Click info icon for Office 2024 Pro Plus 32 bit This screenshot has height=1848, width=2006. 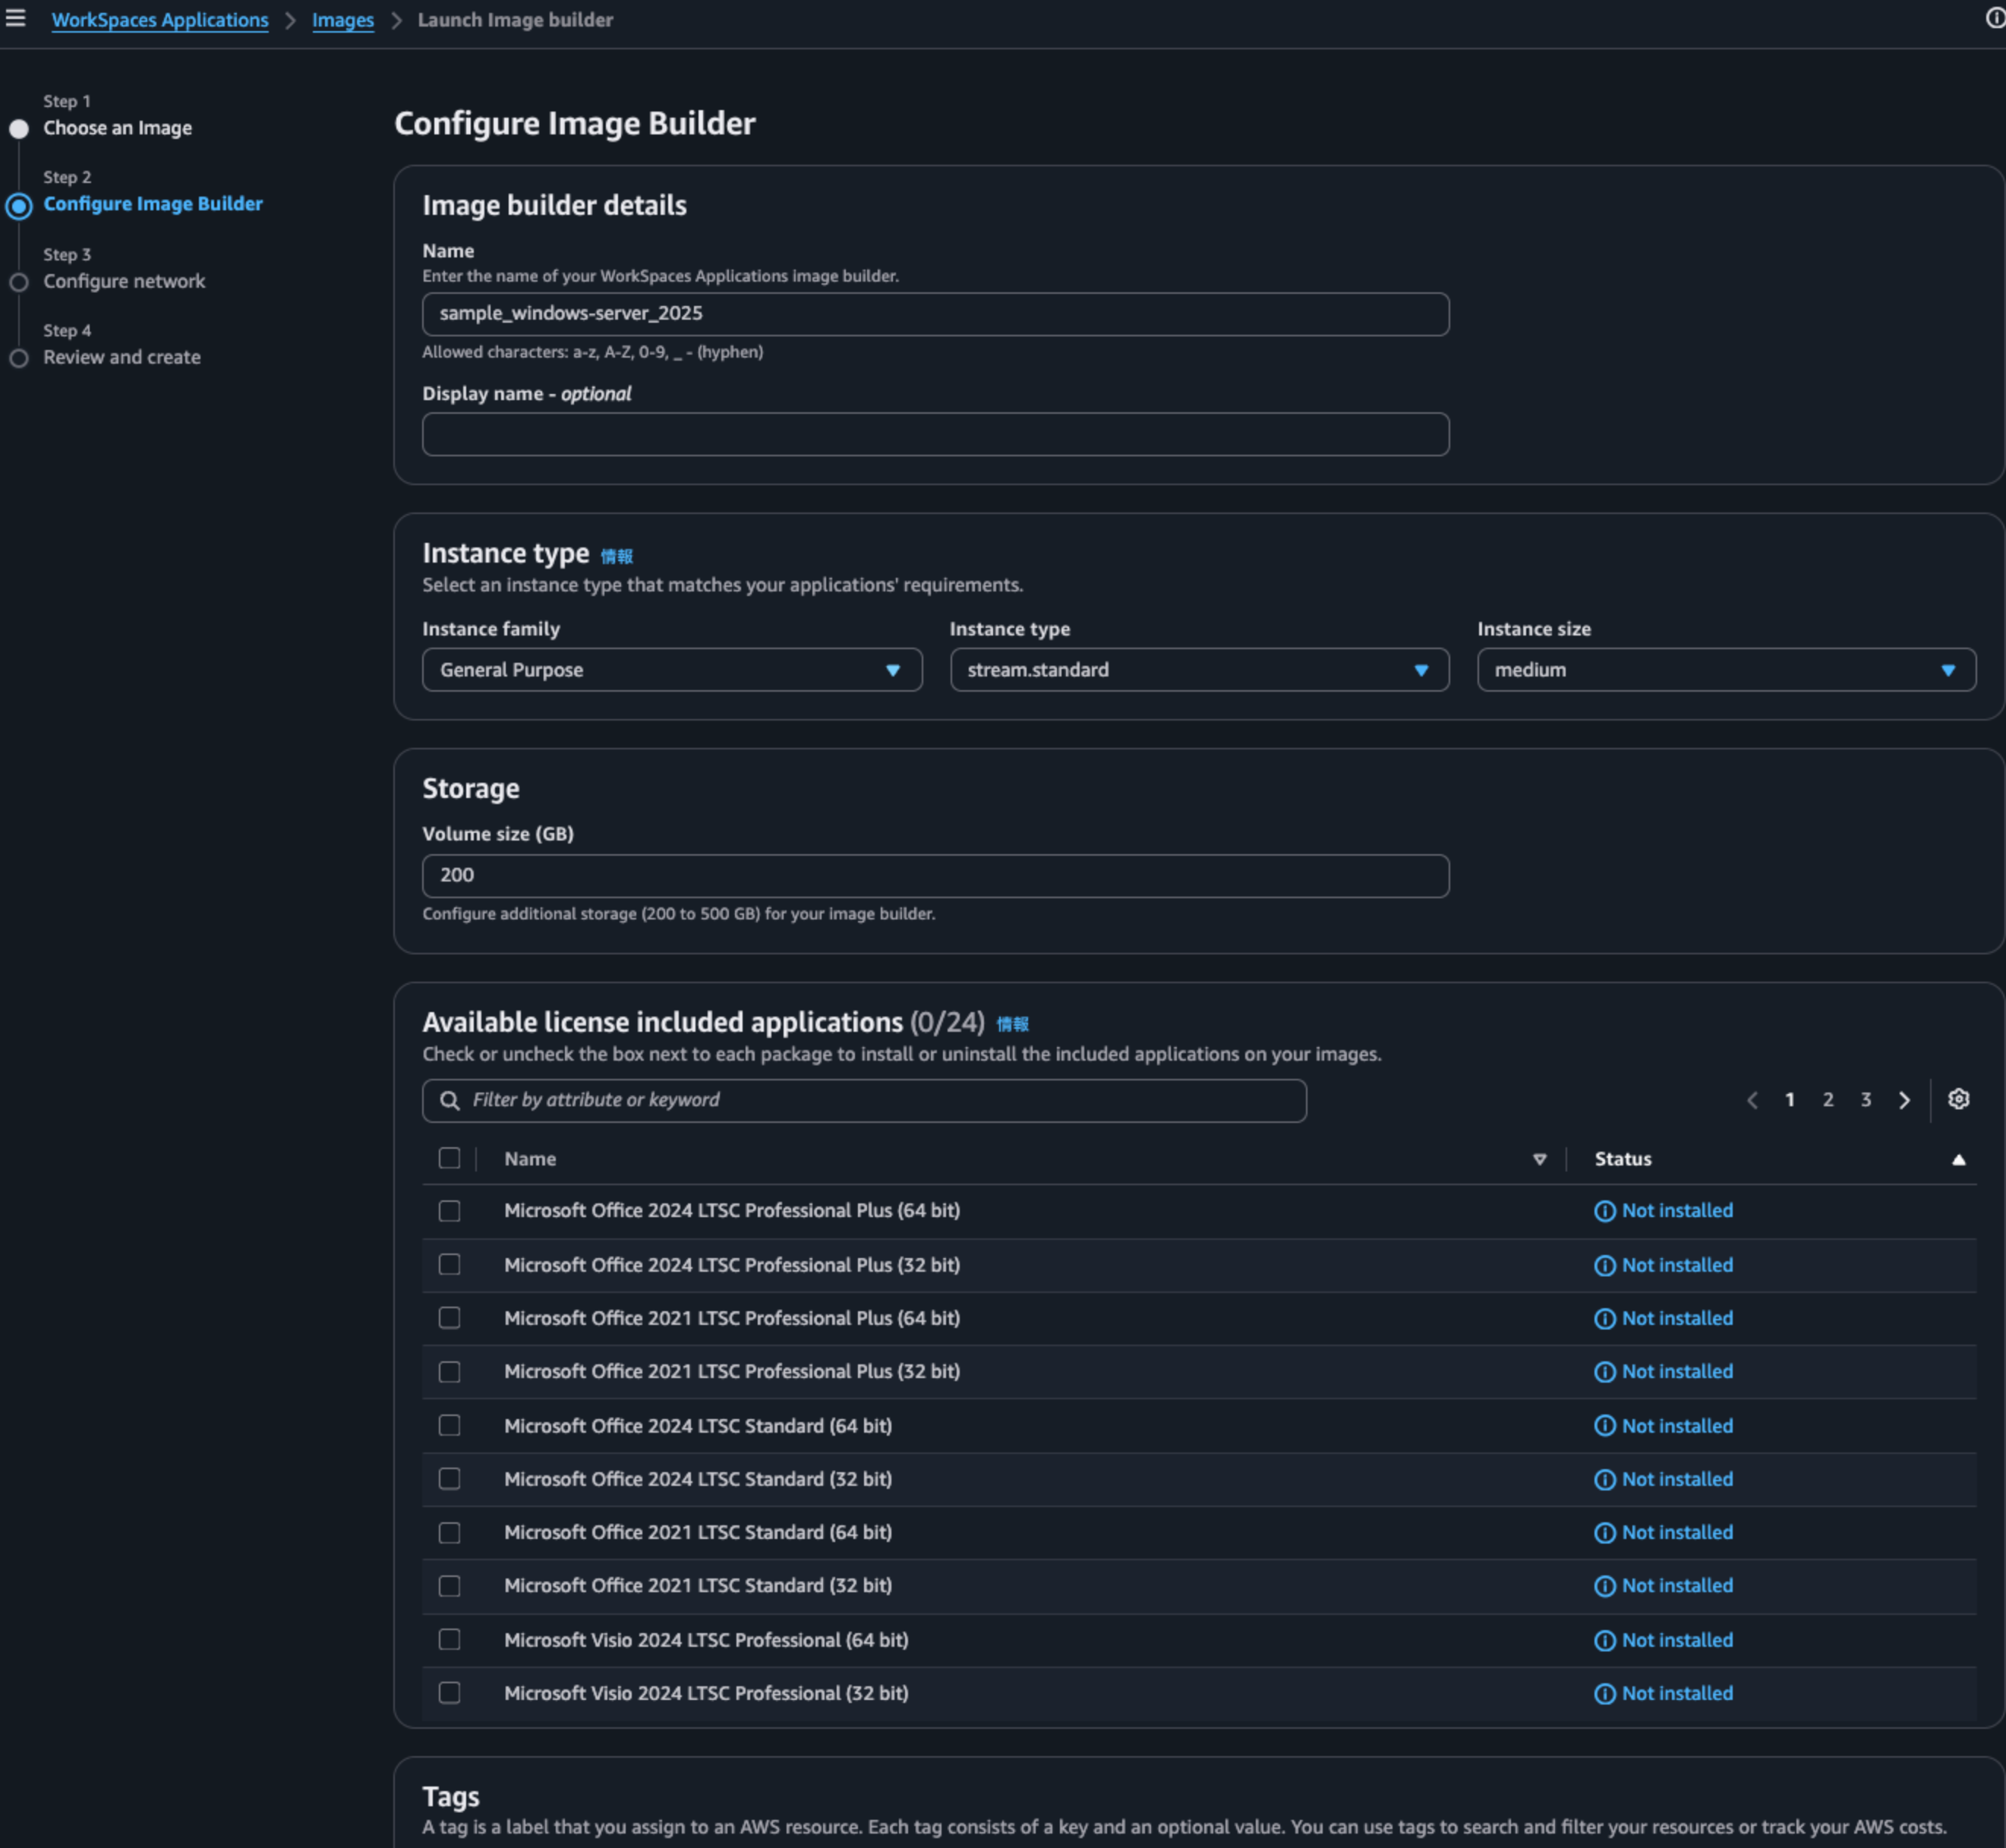click(x=1604, y=1265)
